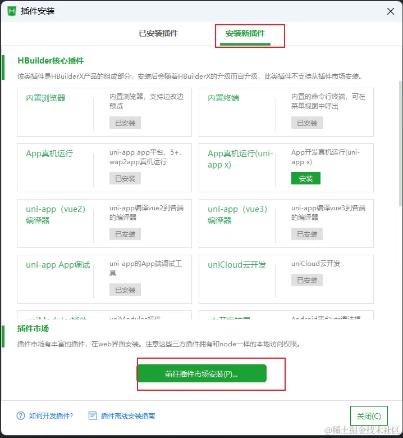
Task: Click 已安装 button under 内置浏览器
Action: [125, 123]
